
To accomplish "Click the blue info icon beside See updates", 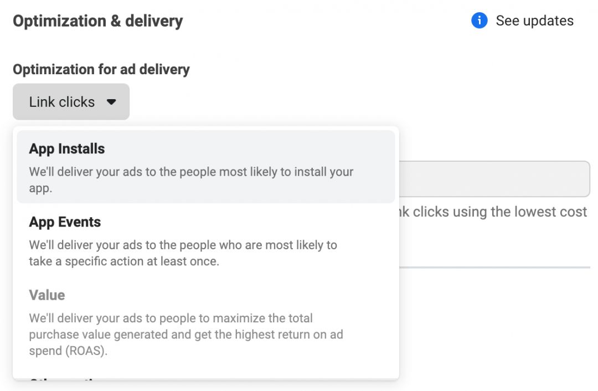I will coord(478,20).
